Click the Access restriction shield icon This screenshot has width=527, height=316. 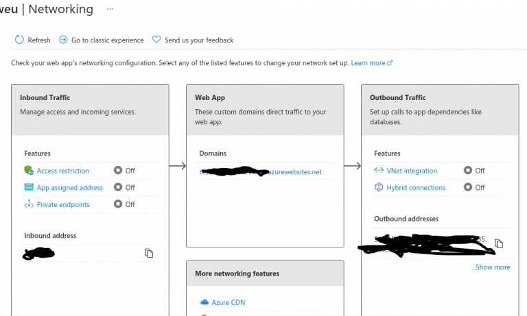pyautogui.click(x=29, y=171)
